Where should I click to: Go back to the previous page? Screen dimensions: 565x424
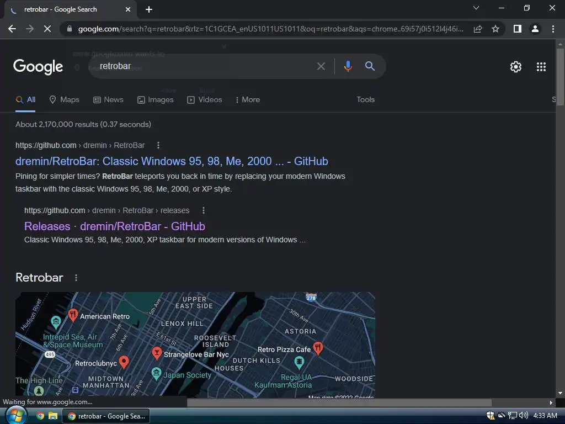click(x=12, y=29)
